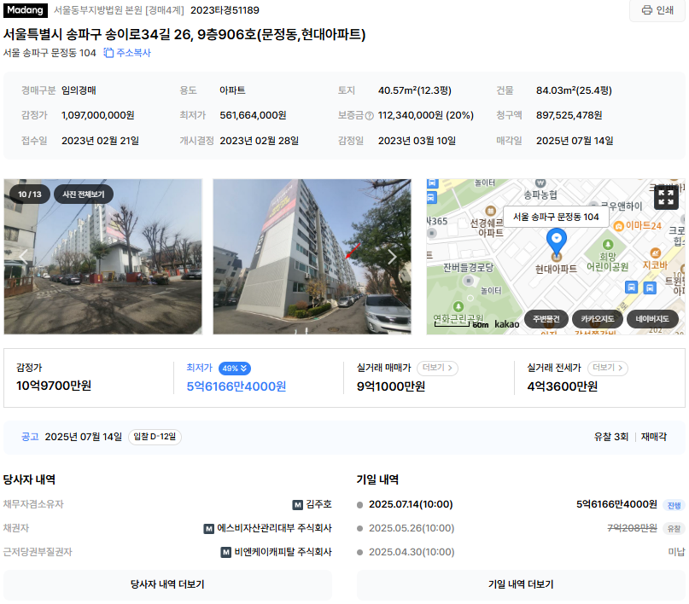Screen dimensions: 689x604
Task: Show next photo with right arrow
Action: [392, 256]
